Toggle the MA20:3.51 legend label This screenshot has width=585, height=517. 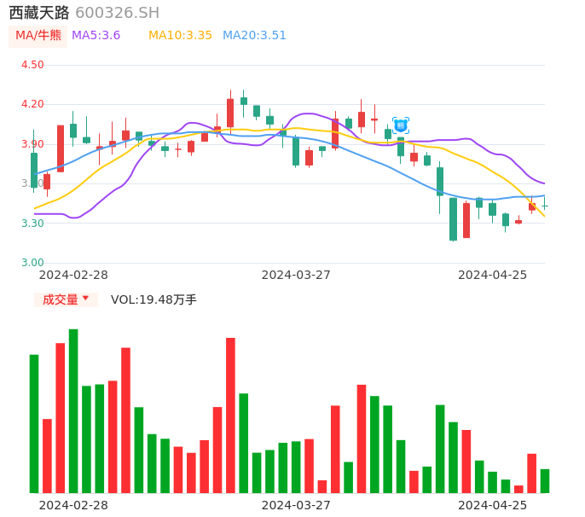pyautogui.click(x=254, y=36)
